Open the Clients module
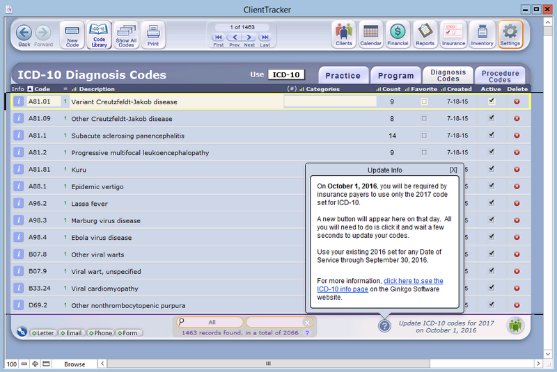Viewport: 557px width, 372px height. 344,34
